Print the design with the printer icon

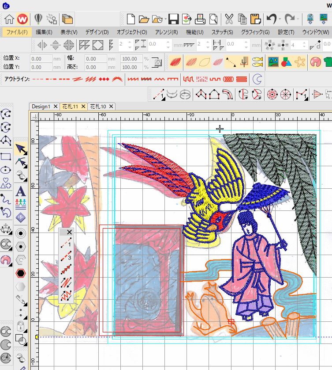click(x=200, y=19)
